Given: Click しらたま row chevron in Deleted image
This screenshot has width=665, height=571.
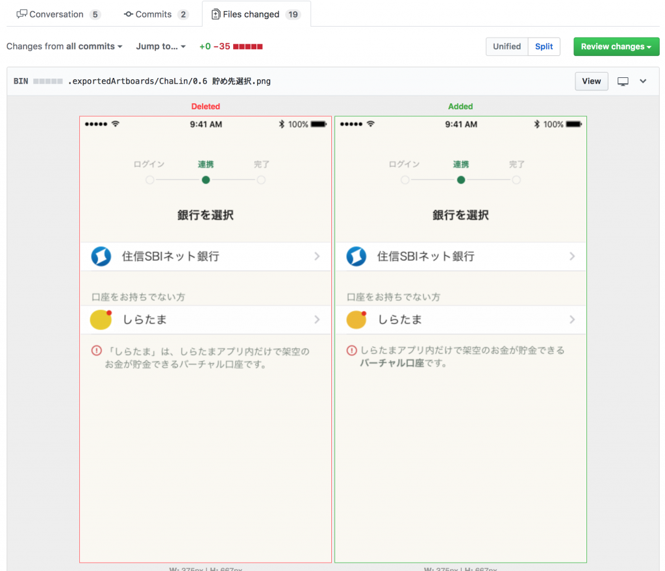Looking at the screenshot, I should (x=317, y=320).
